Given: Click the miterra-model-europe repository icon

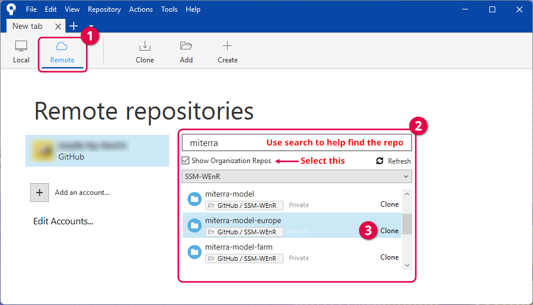Looking at the screenshot, I should click(195, 226).
